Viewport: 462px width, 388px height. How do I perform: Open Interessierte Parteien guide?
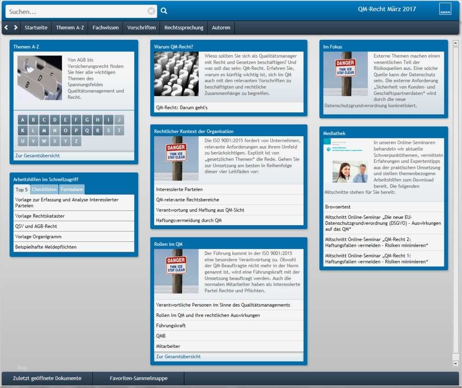(x=229, y=189)
